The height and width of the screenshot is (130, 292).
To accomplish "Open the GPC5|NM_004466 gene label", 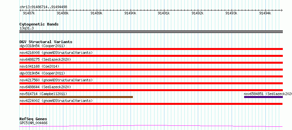I will [33, 123].
